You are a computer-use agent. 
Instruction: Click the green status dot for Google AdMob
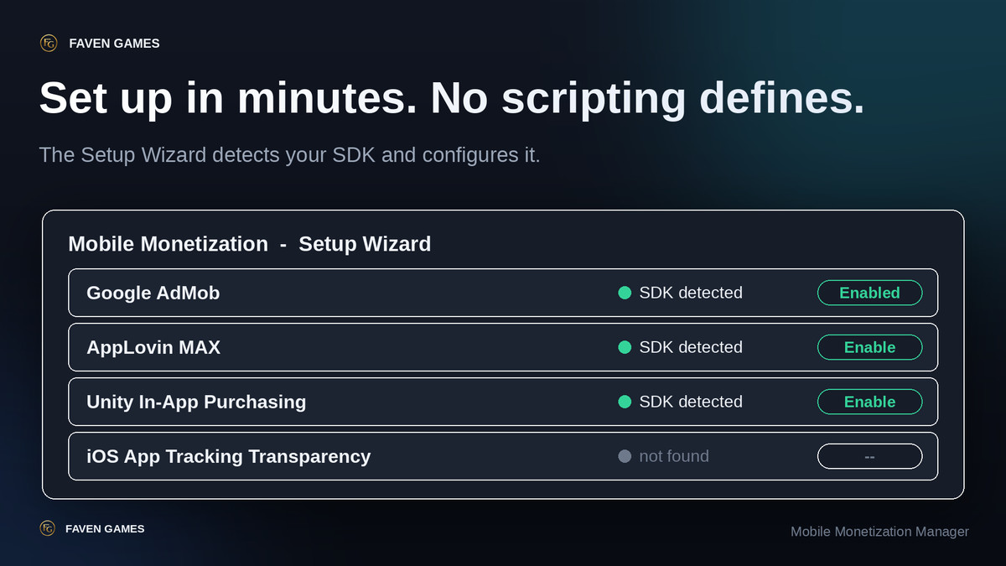(x=625, y=293)
